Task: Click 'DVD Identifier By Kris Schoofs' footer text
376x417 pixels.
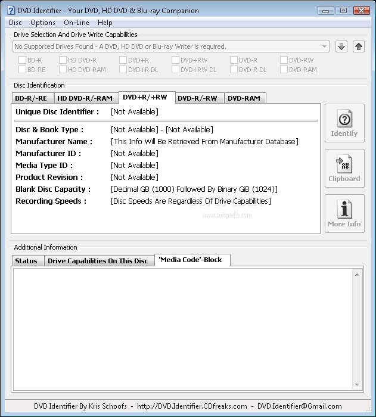Action: tap(80, 406)
